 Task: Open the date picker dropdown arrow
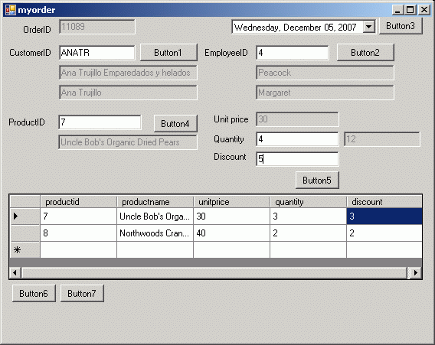point(368,27)
